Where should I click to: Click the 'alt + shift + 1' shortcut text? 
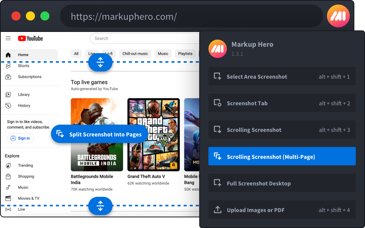pyautogui.click(x=334, y=77)
